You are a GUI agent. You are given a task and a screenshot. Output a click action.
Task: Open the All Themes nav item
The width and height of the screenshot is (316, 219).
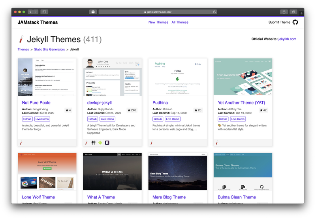pyautogui.click(x=180, y=22)
